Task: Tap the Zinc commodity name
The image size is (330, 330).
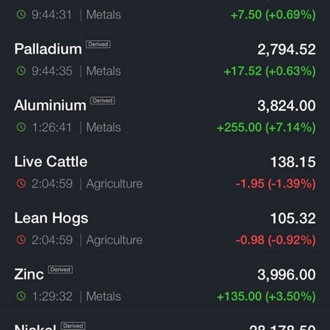Action: [x=29, y=274]
